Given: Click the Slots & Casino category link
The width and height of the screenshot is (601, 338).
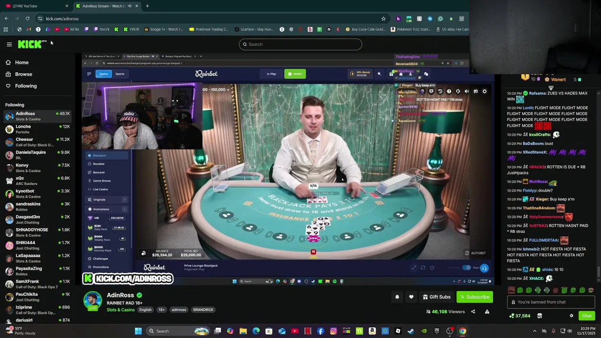Looking at the screenshot, I should (x=121, y=310).
